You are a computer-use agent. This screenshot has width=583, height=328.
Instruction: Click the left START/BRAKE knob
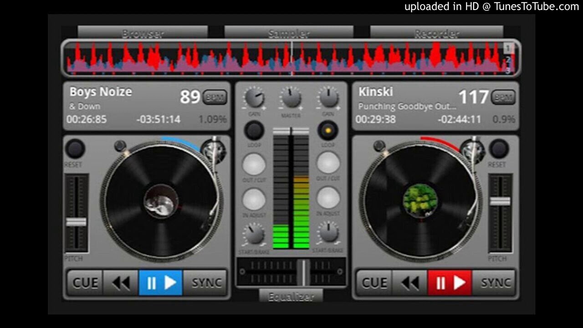(x=254, y=234)
